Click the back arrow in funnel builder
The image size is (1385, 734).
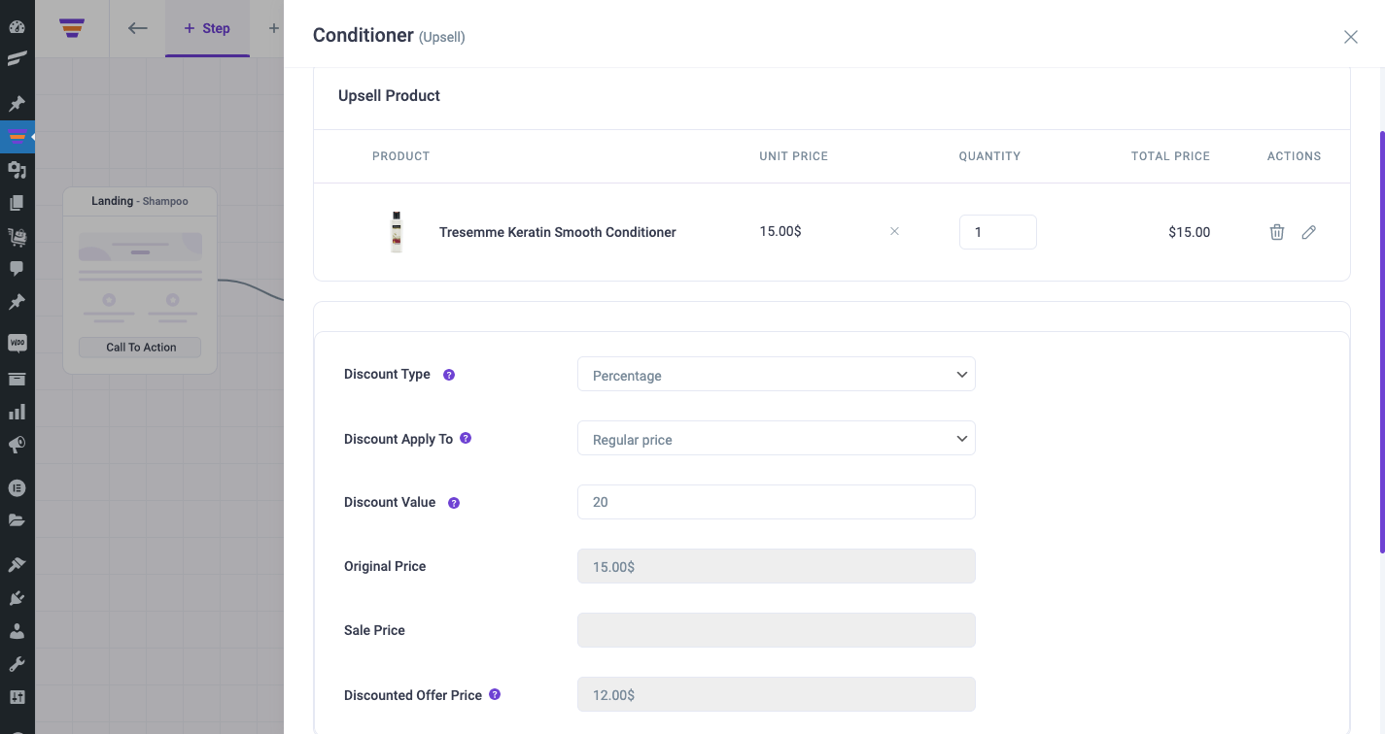click(138, 28)
